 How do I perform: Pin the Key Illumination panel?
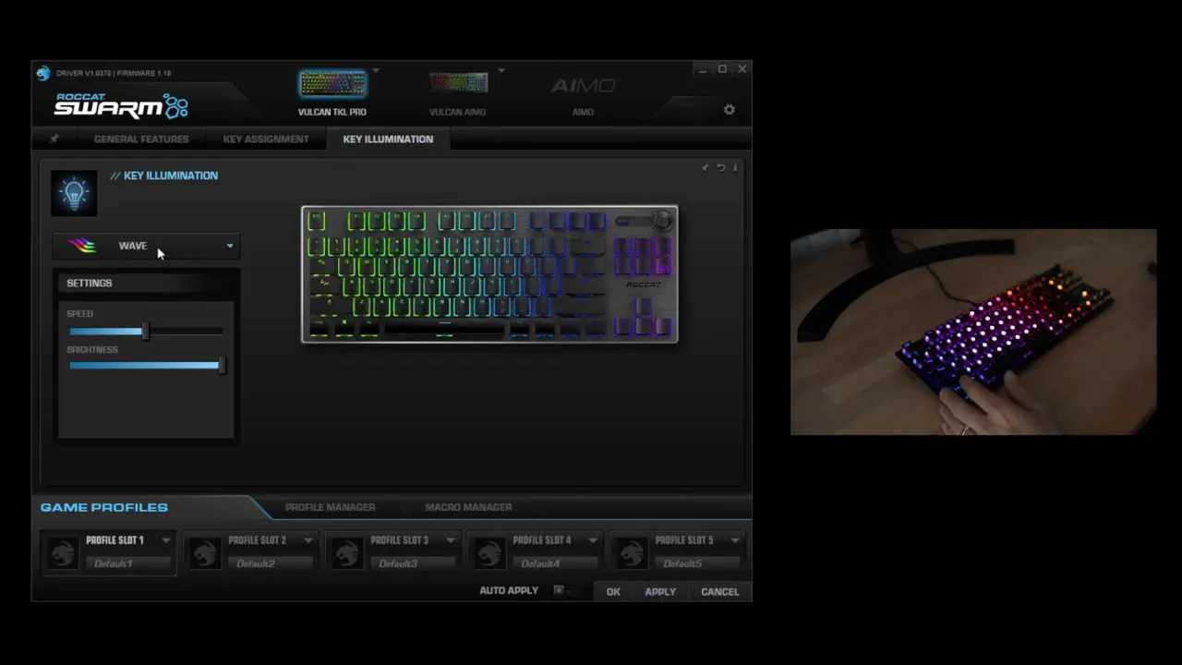point(706,167)
